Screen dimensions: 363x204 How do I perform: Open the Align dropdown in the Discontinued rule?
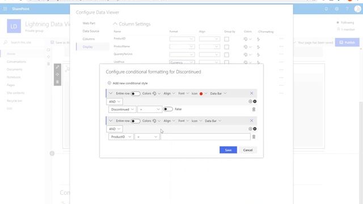pos(169,93)
